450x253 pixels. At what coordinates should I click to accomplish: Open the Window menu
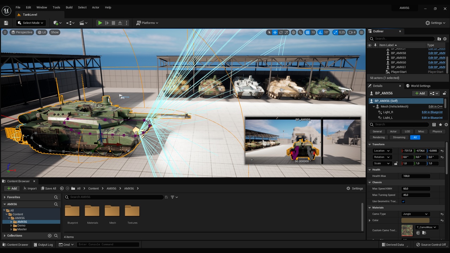pyautogui.click(x=41, y=7)
